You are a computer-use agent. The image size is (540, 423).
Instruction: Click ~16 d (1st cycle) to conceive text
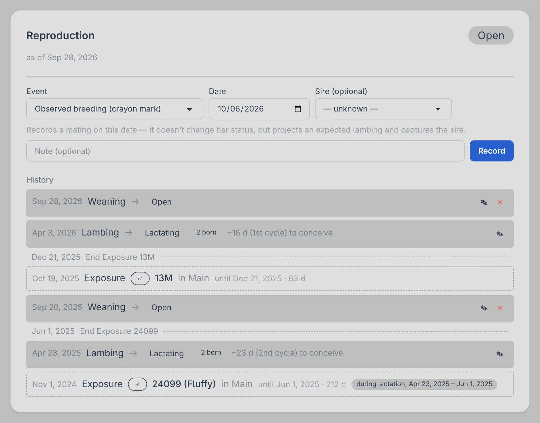click(x=280, y=233)
